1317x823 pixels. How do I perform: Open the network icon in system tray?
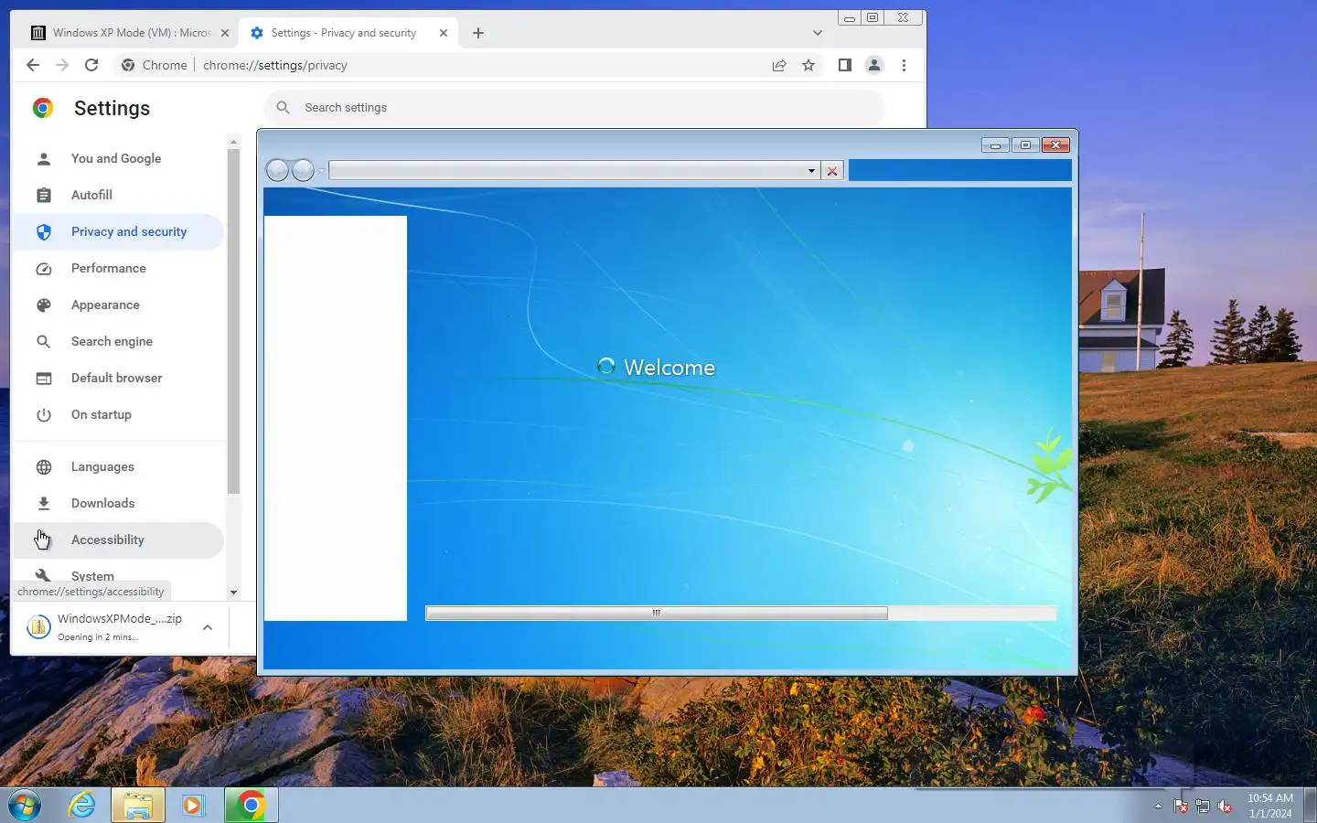coord(1203,806)
